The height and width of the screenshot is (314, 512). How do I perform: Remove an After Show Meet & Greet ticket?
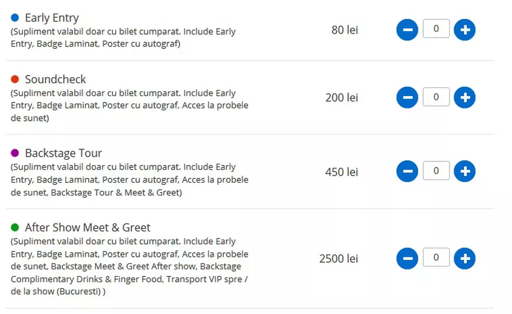407,258
